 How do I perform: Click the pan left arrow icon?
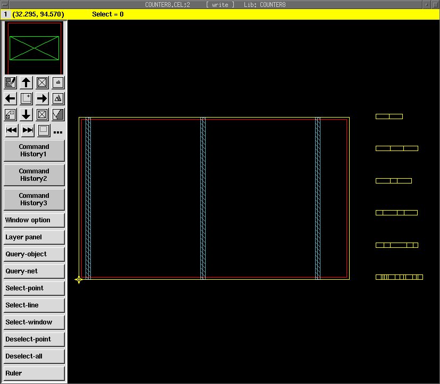10,98
